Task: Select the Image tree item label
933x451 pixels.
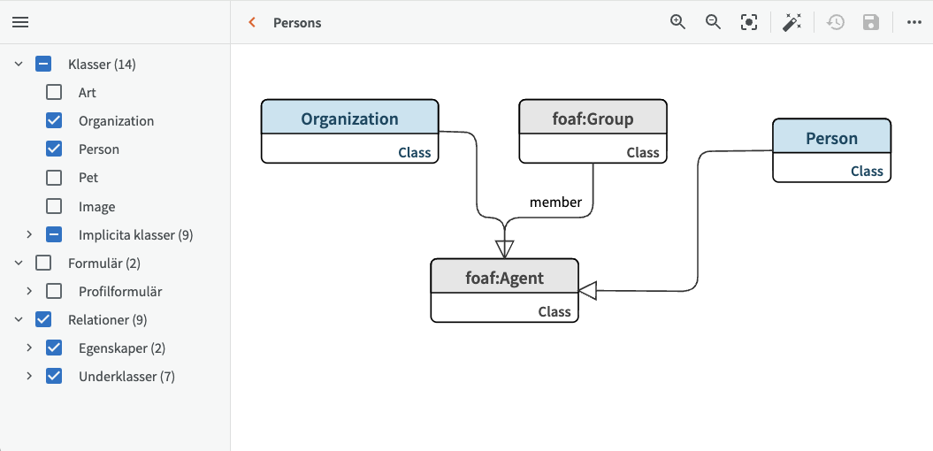Action: pos(96,207)
